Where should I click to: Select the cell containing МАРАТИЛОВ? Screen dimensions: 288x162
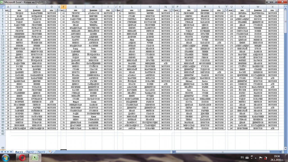click(258, 87)
